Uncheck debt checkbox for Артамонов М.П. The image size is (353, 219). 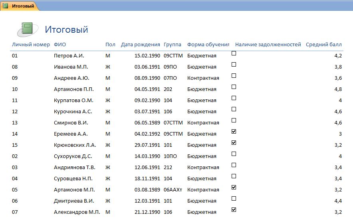[x=234, y=187]
